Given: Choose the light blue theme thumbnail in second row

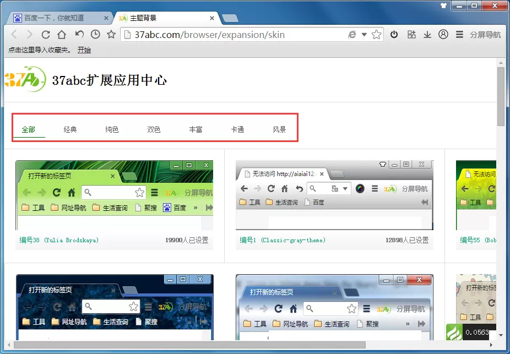Looking at the screenshot, I should [x=335, y=307].
